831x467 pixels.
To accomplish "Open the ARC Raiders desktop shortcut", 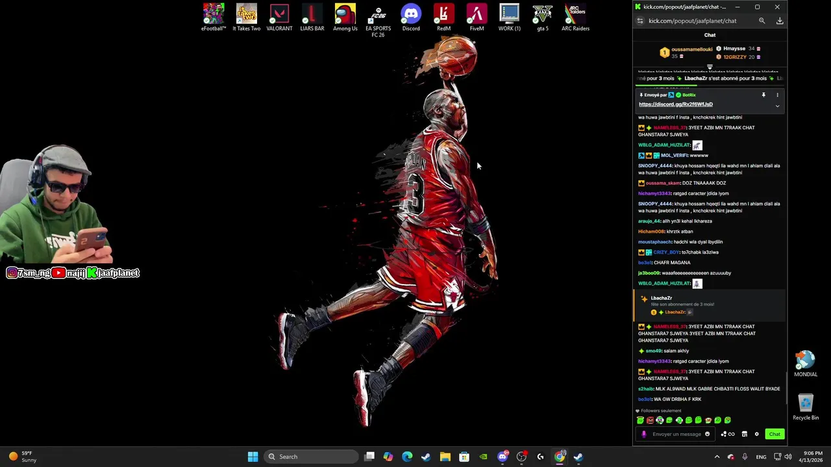I will [x=575, y=18].
